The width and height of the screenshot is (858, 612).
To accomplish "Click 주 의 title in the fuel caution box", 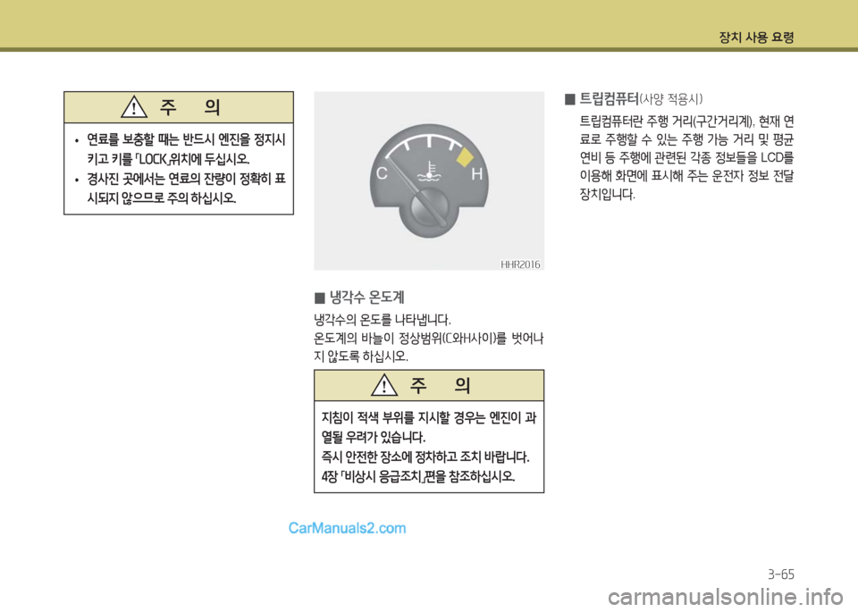I will tap(189, 107).
